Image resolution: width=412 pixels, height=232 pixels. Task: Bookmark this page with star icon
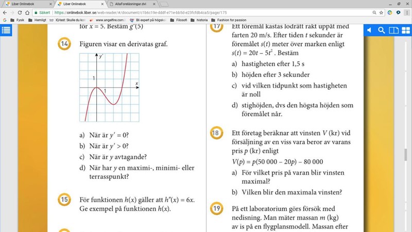(x=381, y=12)
